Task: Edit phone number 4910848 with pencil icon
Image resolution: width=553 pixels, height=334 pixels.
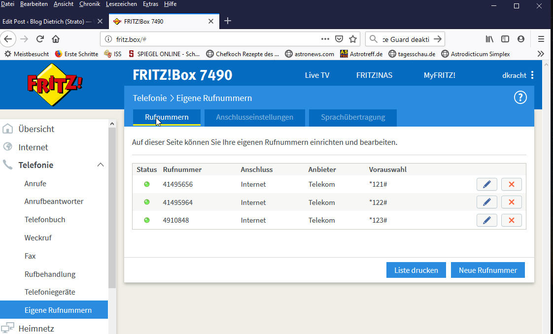Action: pos(486,220)
